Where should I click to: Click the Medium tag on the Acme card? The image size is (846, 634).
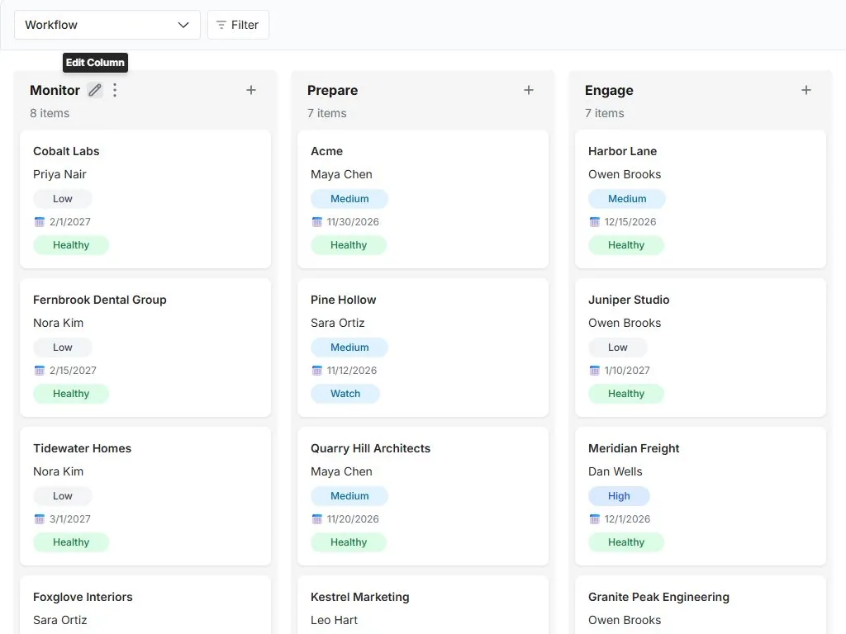349,198
